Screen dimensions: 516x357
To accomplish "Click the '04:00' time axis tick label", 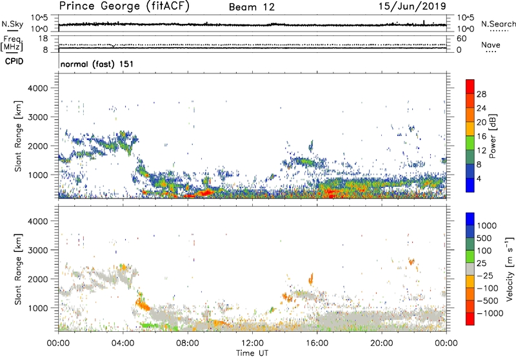I will tap(123, 343).
